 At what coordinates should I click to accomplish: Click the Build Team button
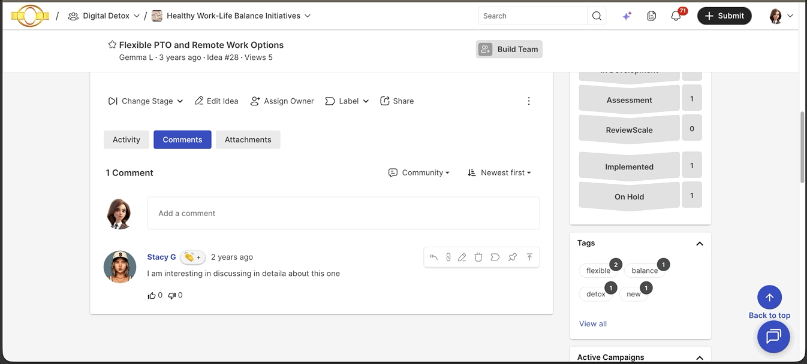509,49
